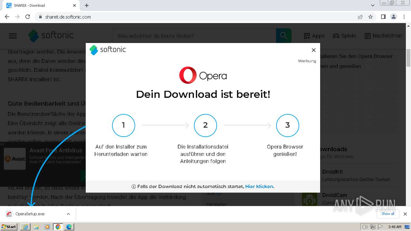Image resolution: width=411 pixels, height=231 pixels.
Task: Close the SHAREit - Download tab
Action: [74, 5]
